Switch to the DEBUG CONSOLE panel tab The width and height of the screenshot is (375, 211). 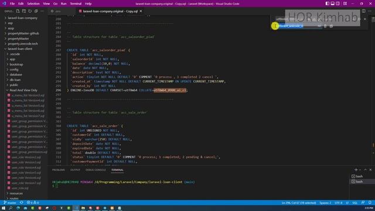(x=96, y=170)
